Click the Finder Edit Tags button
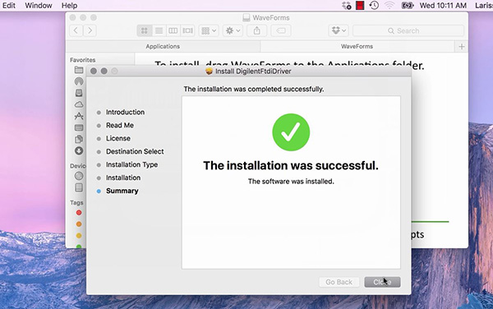Image resolution: width=493 pixels, height=309 pixels. click(x=281, y=30)
